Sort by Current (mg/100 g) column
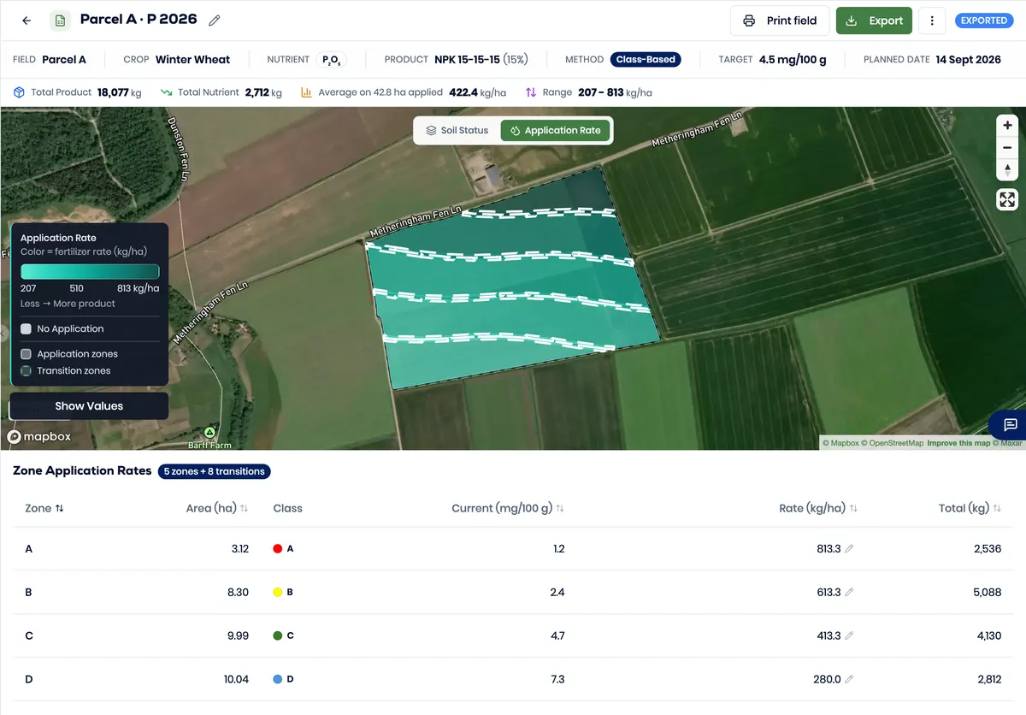 [508, 508]
